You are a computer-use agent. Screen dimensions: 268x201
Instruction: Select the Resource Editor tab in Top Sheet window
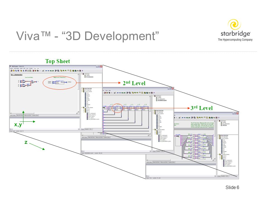28,115
